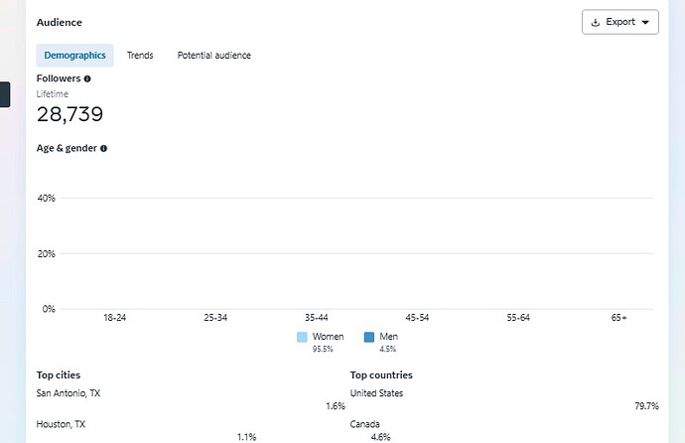Click the download icon in Export button
The image size is (685, 443).
[x=595, y=22]
